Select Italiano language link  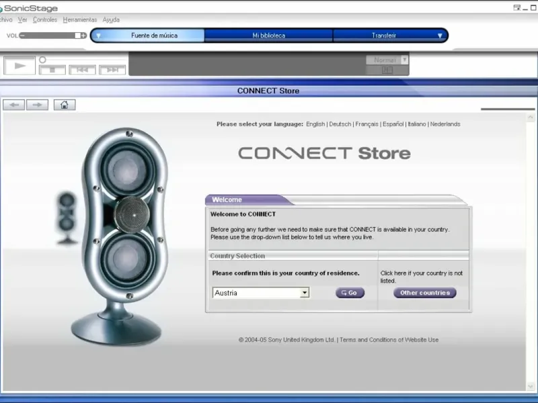tap(417, 124)
